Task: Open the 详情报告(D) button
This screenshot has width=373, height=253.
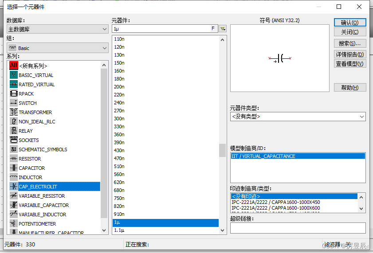Action: click(349, 54)
